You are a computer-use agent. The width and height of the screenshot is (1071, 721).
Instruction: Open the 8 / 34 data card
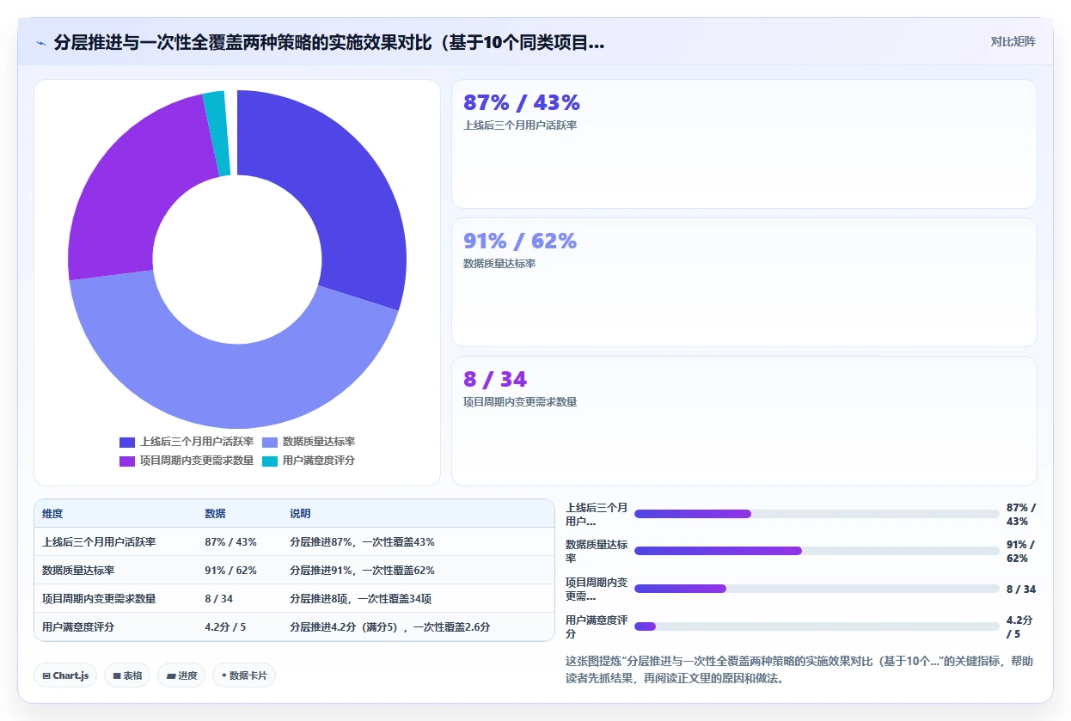coord(744,420)
